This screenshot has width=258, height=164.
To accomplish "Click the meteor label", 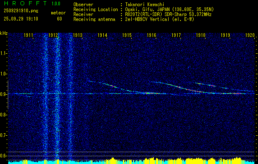I will pyautogui.click(x=58, y=13).
